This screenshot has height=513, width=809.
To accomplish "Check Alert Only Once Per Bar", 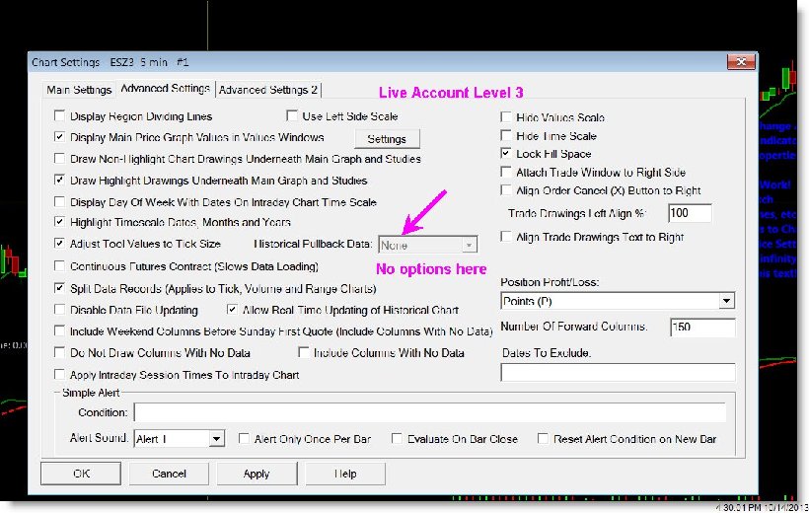I will coord(244,439).
